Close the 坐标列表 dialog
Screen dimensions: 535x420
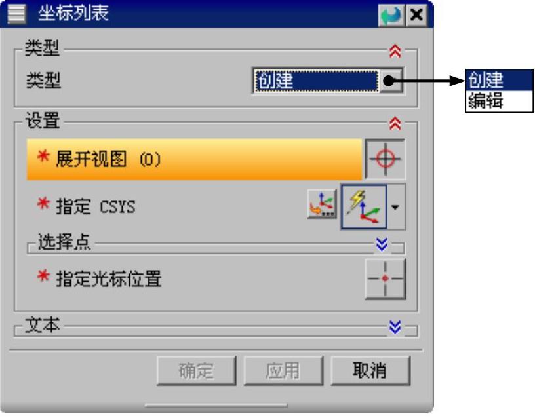point(416,15)
